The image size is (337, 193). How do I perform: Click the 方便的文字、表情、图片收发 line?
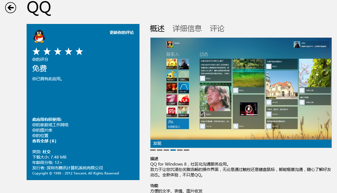(x=176, y=191)
